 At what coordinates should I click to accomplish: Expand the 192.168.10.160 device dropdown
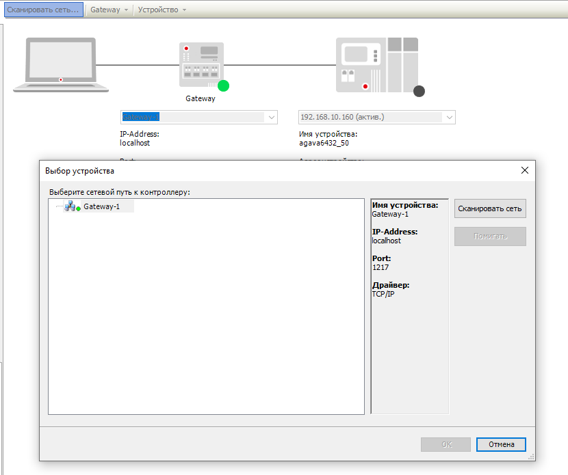[x=449, y=118]
